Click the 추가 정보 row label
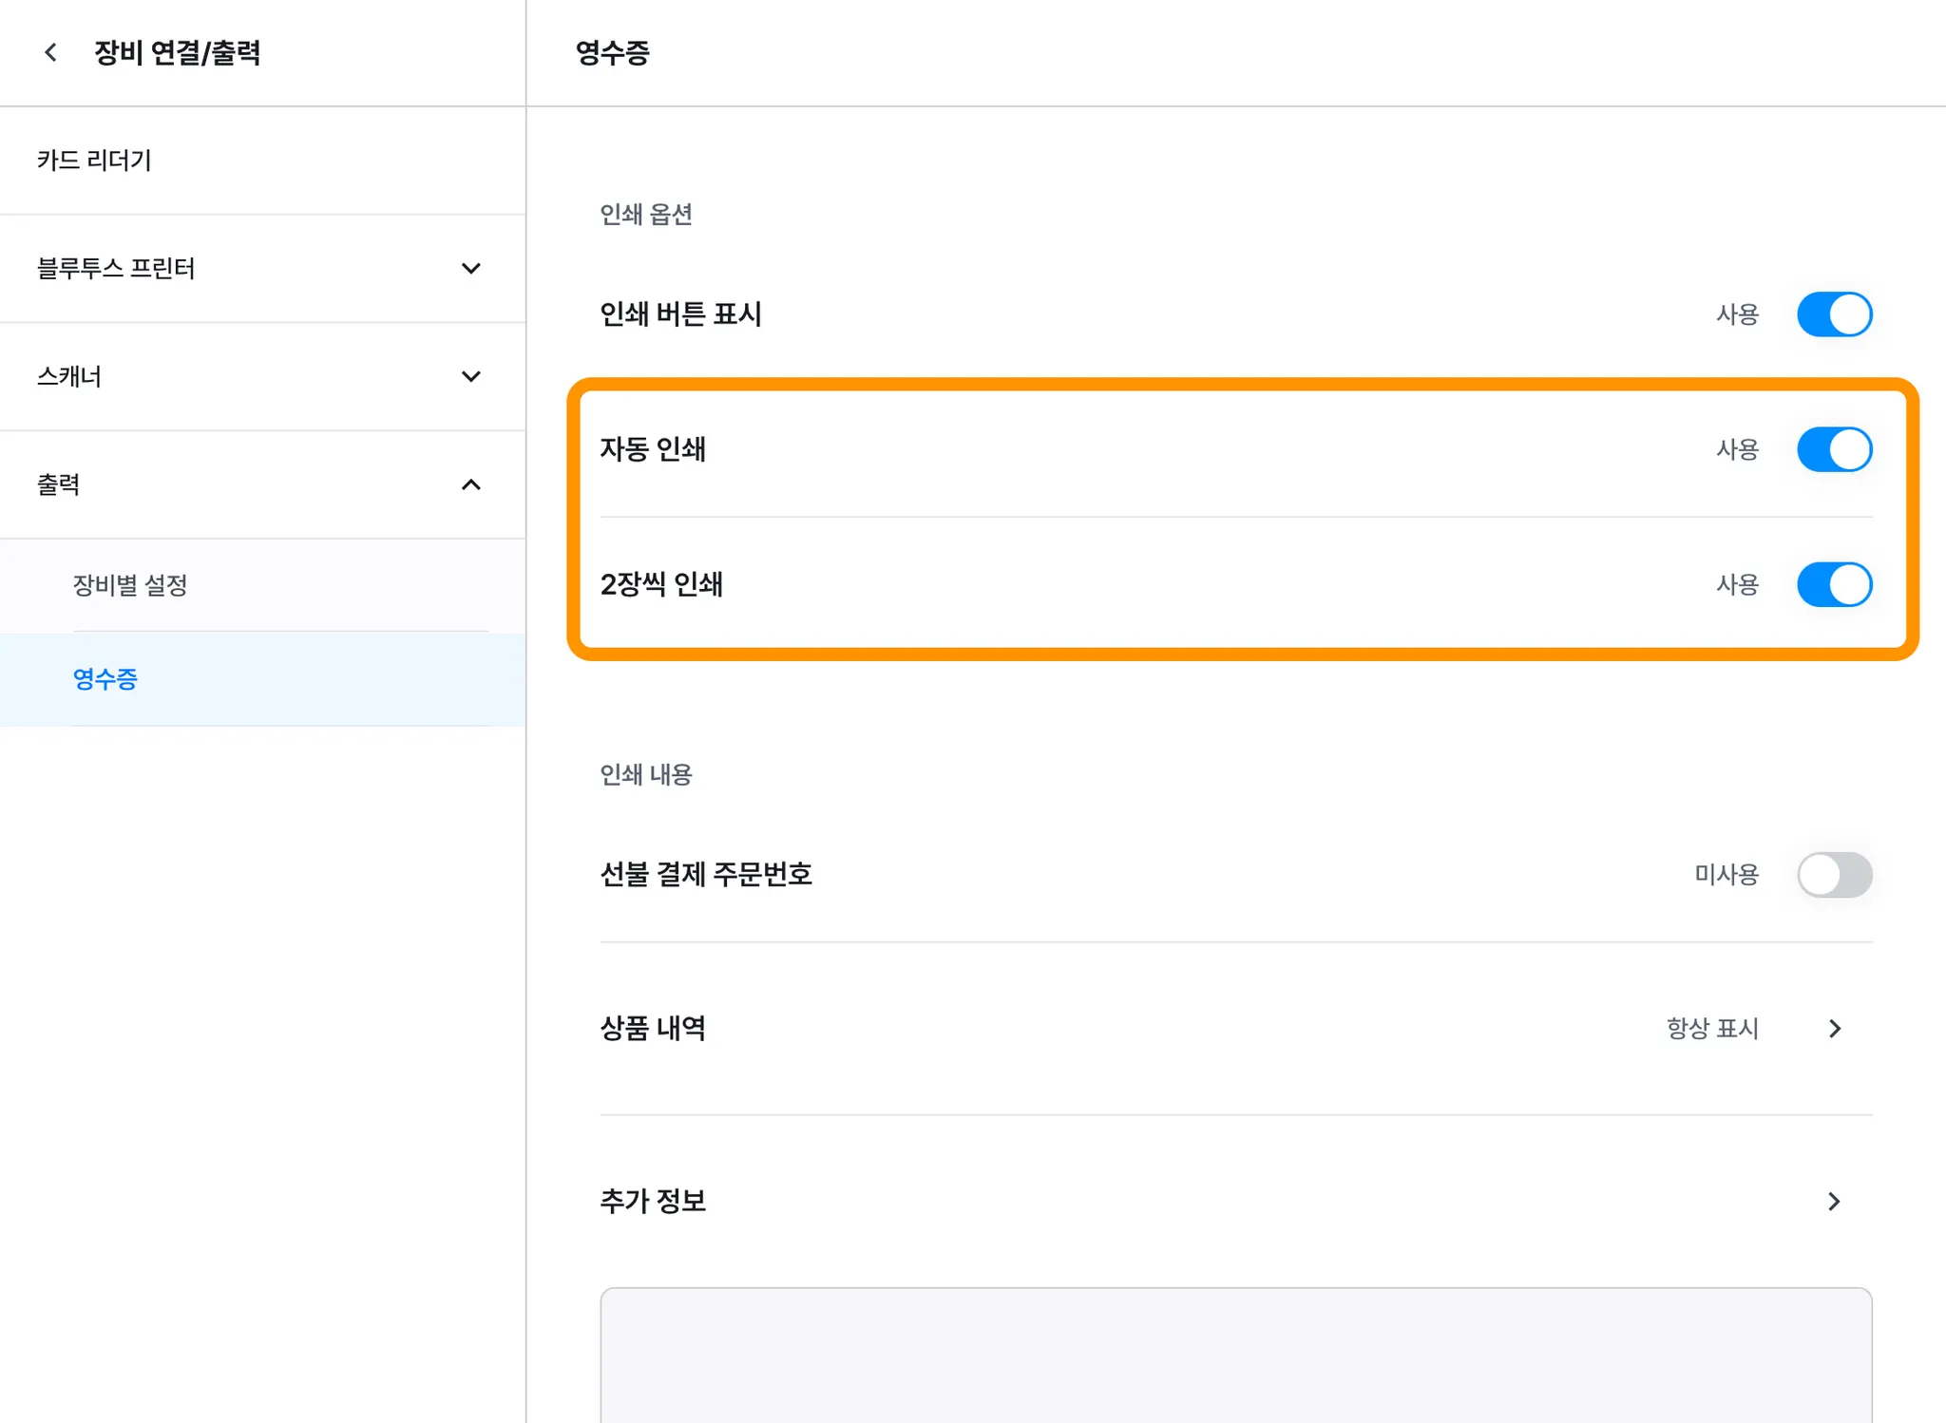 point(653,1202)
